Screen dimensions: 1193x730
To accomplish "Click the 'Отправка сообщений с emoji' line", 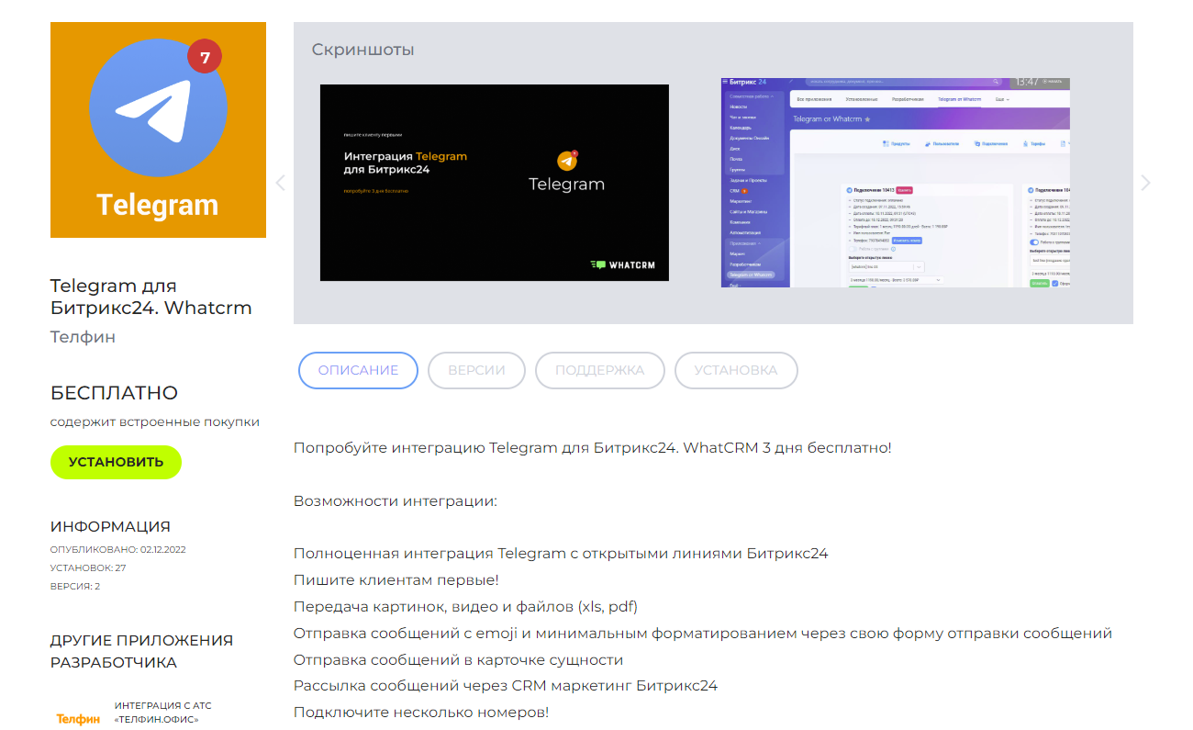I will pyautogui.click(x=703, y=634).
